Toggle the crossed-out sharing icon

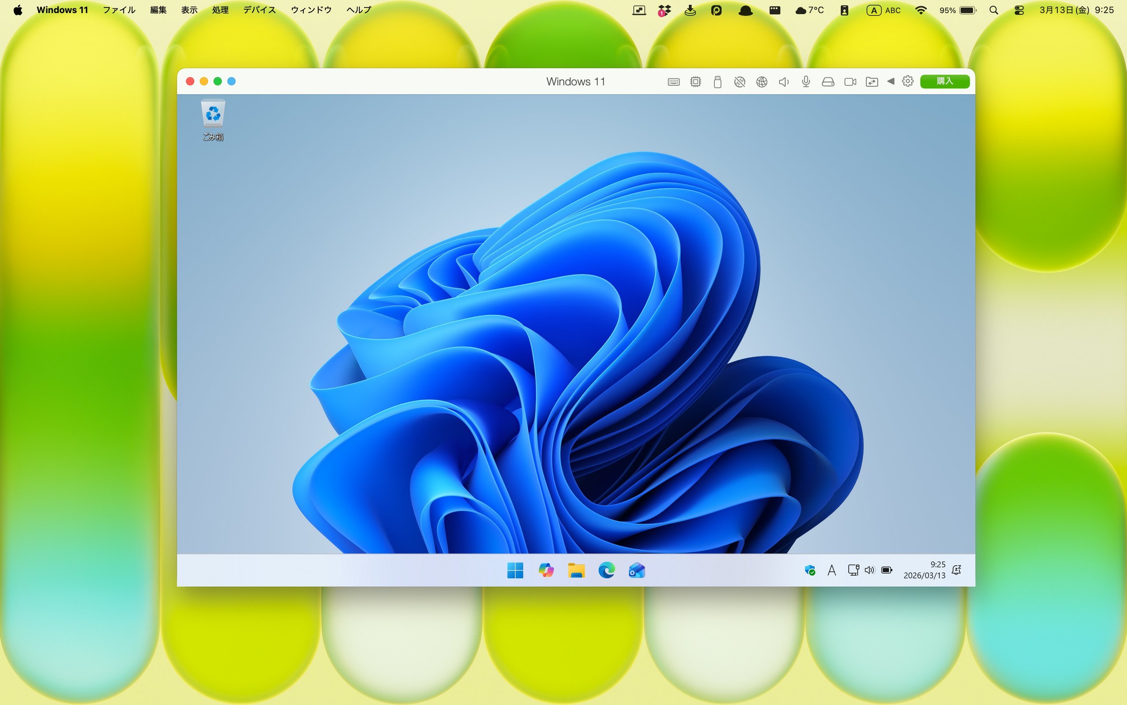[739, 82]
